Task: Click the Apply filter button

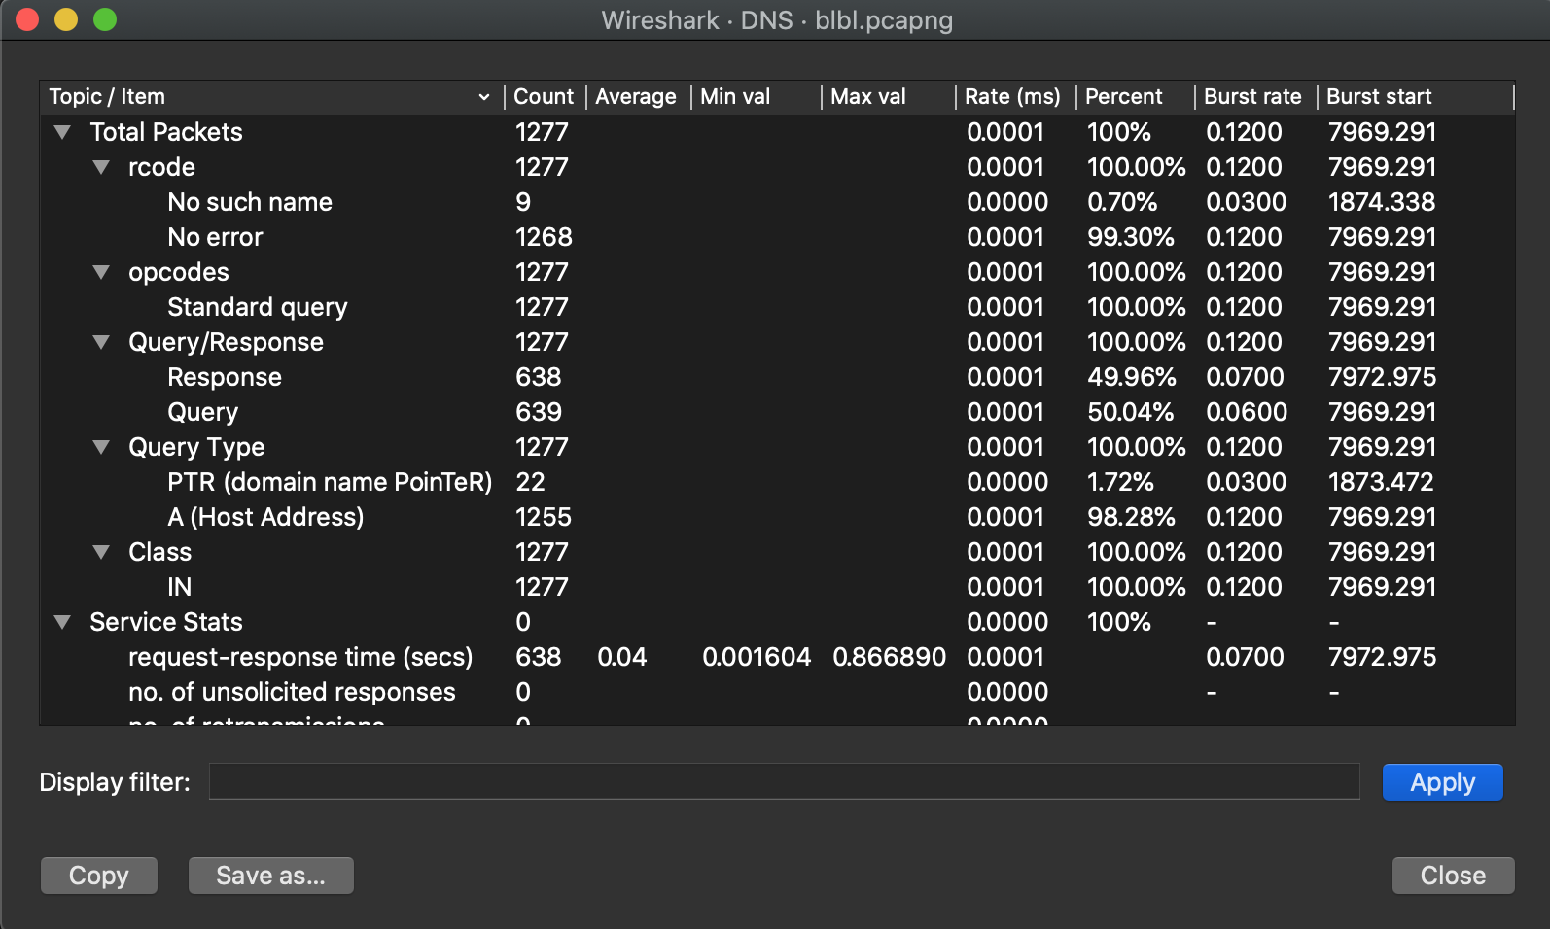Action: point(1442,782)
